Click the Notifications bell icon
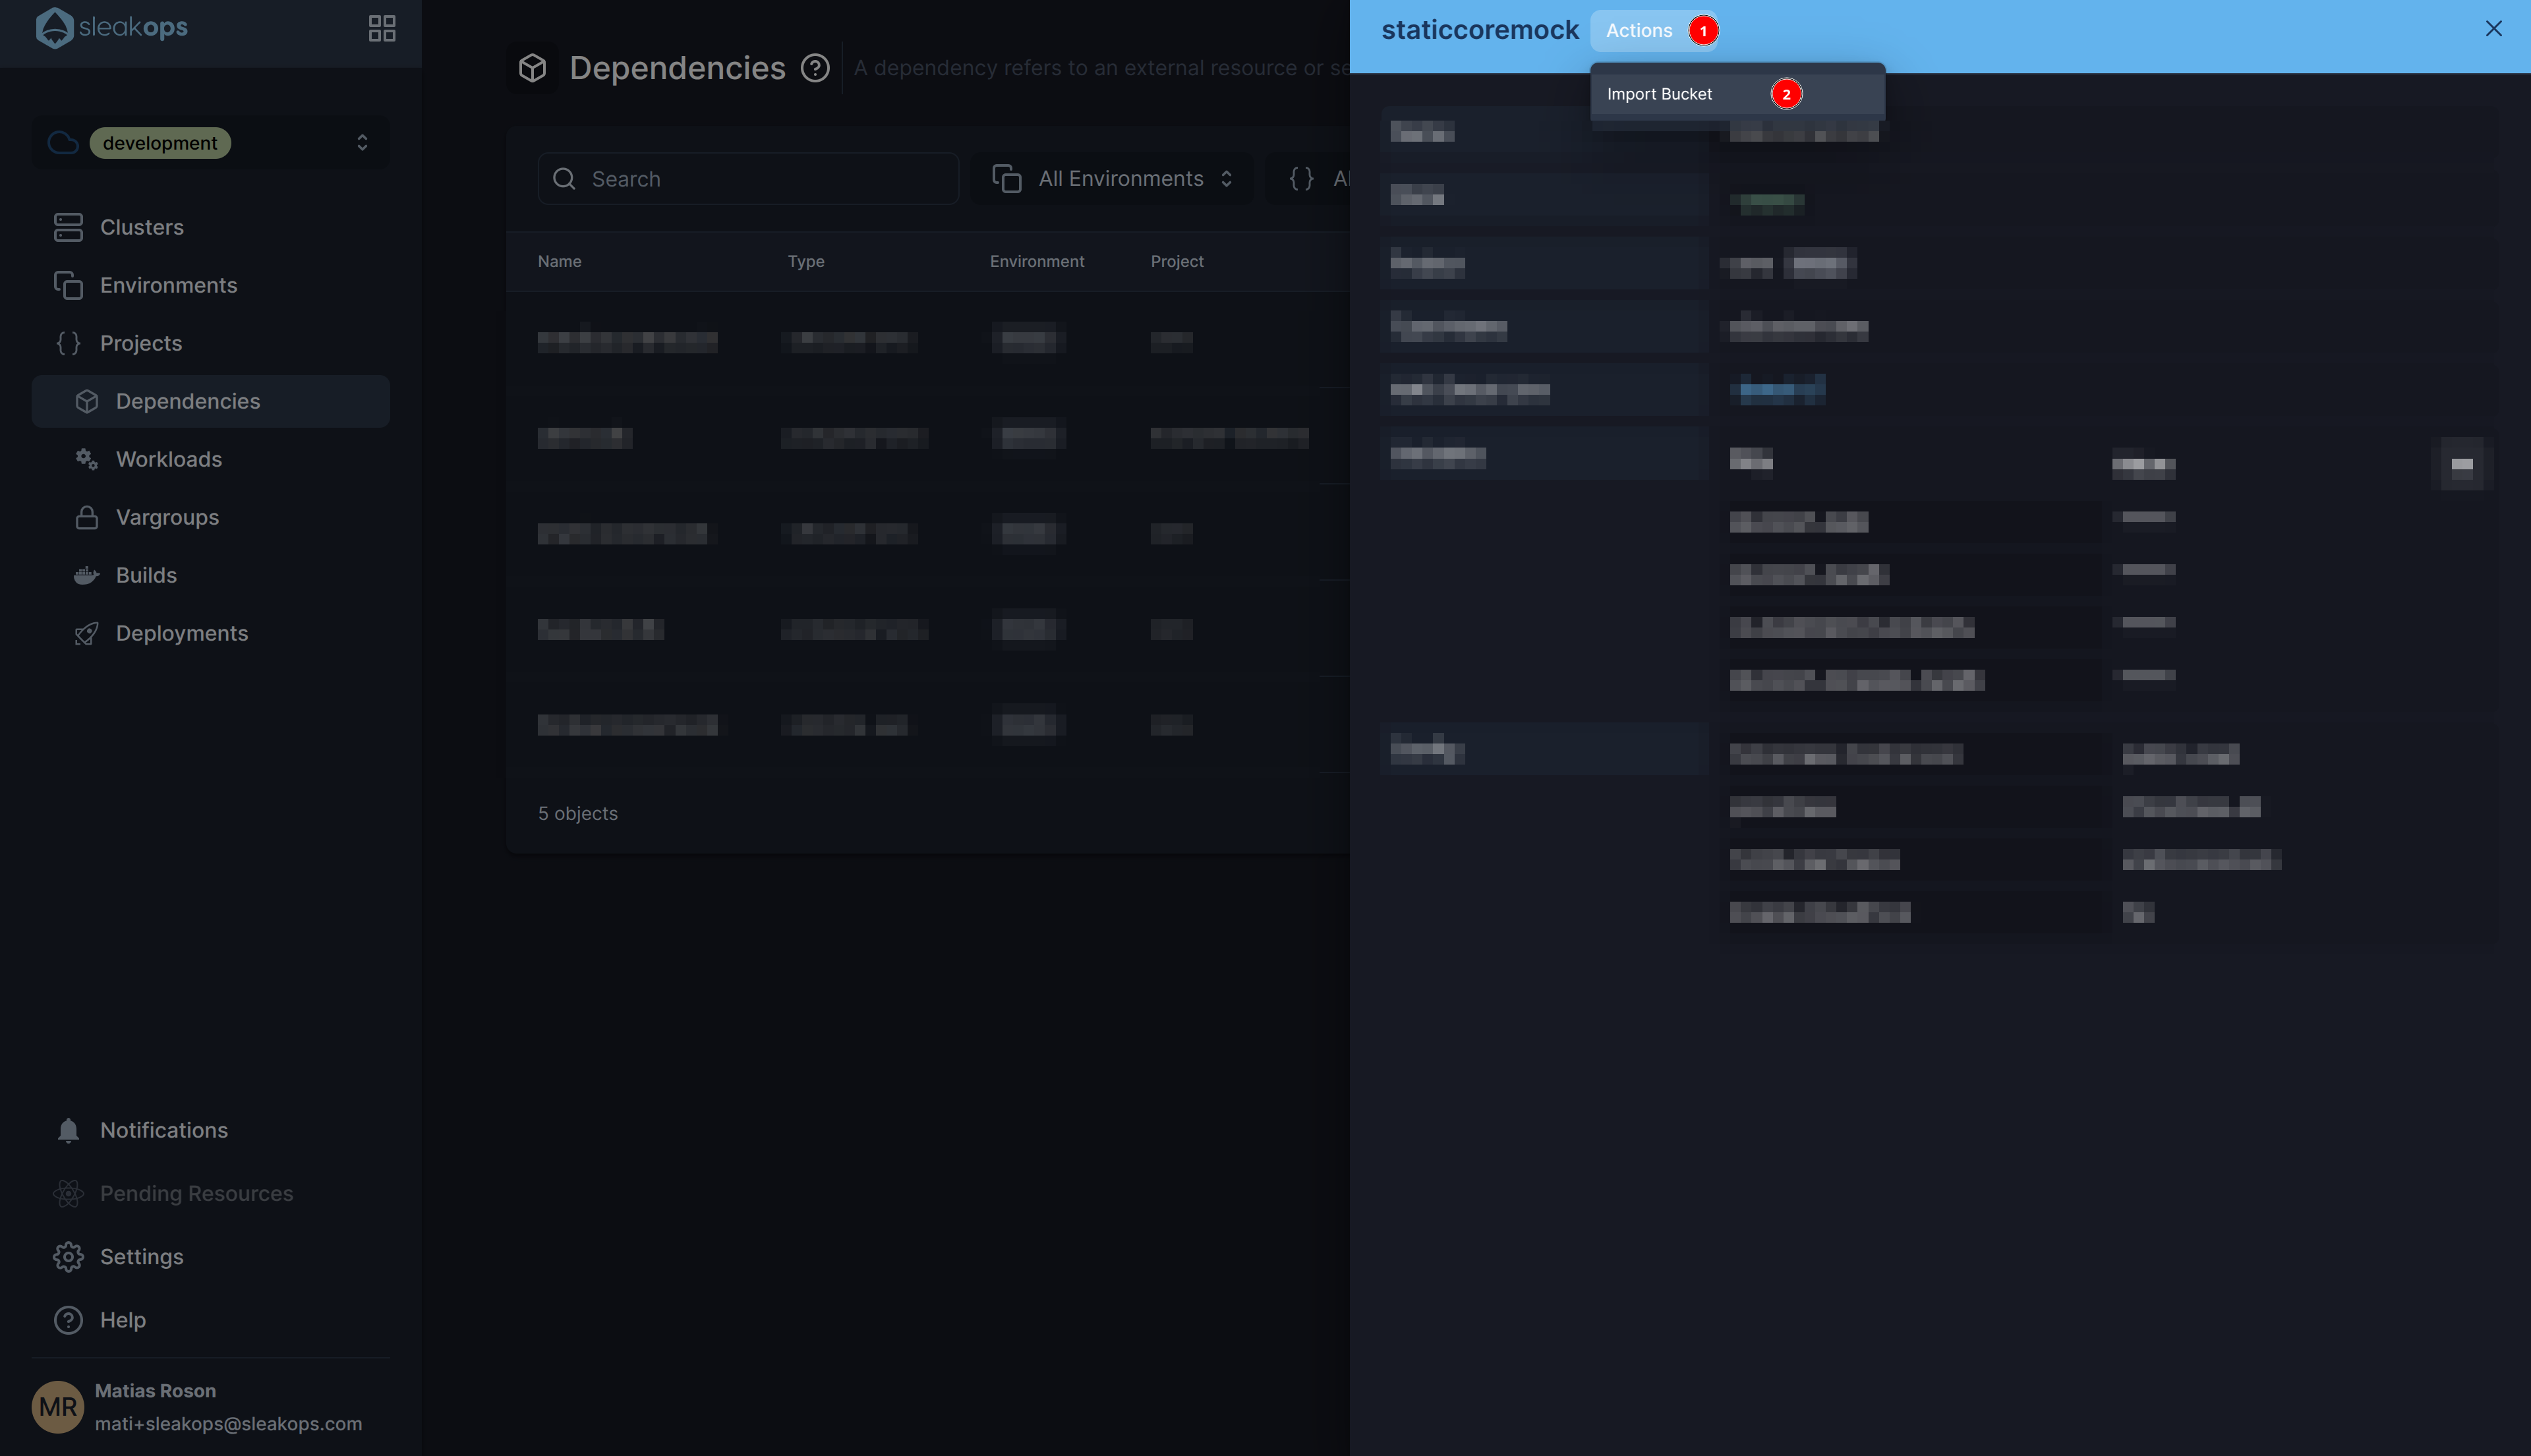The height and width of the screenshot is (1456, 2531). (x=68, y=1130)
